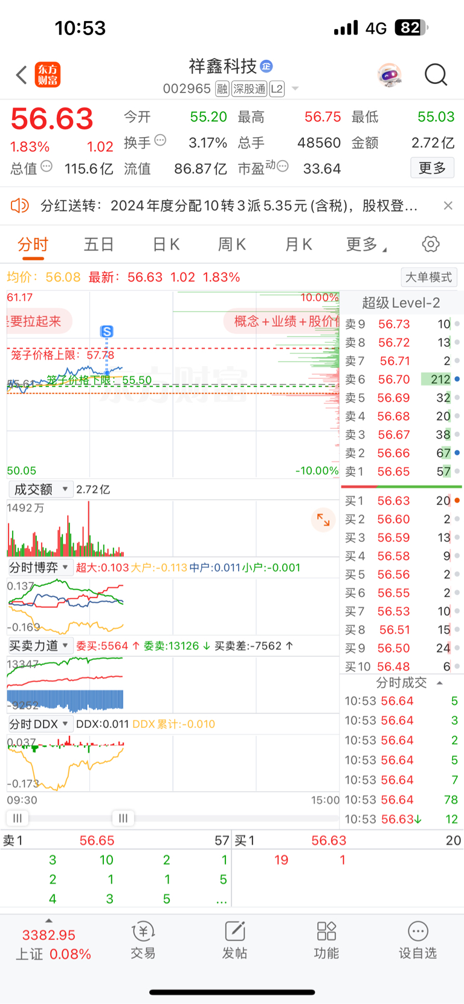Tap the 超级Level-2 header

pos(401,303)
